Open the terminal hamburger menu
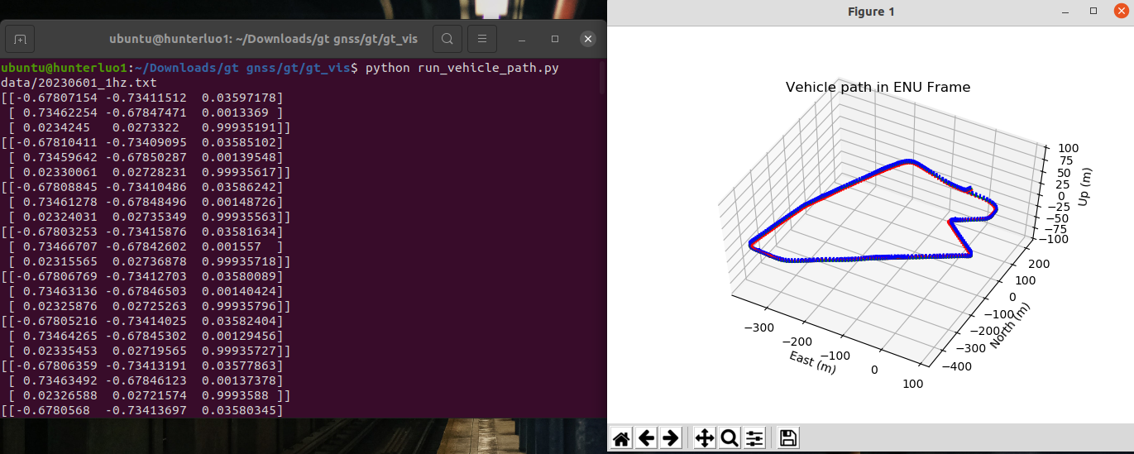The image size is (1134, 454). point(482,39)
